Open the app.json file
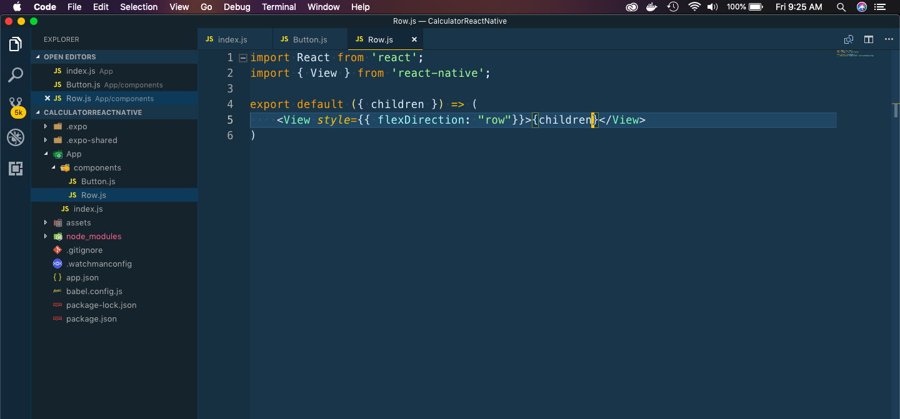The height and width of the screenshot is (419, 900). click(114, 278)
